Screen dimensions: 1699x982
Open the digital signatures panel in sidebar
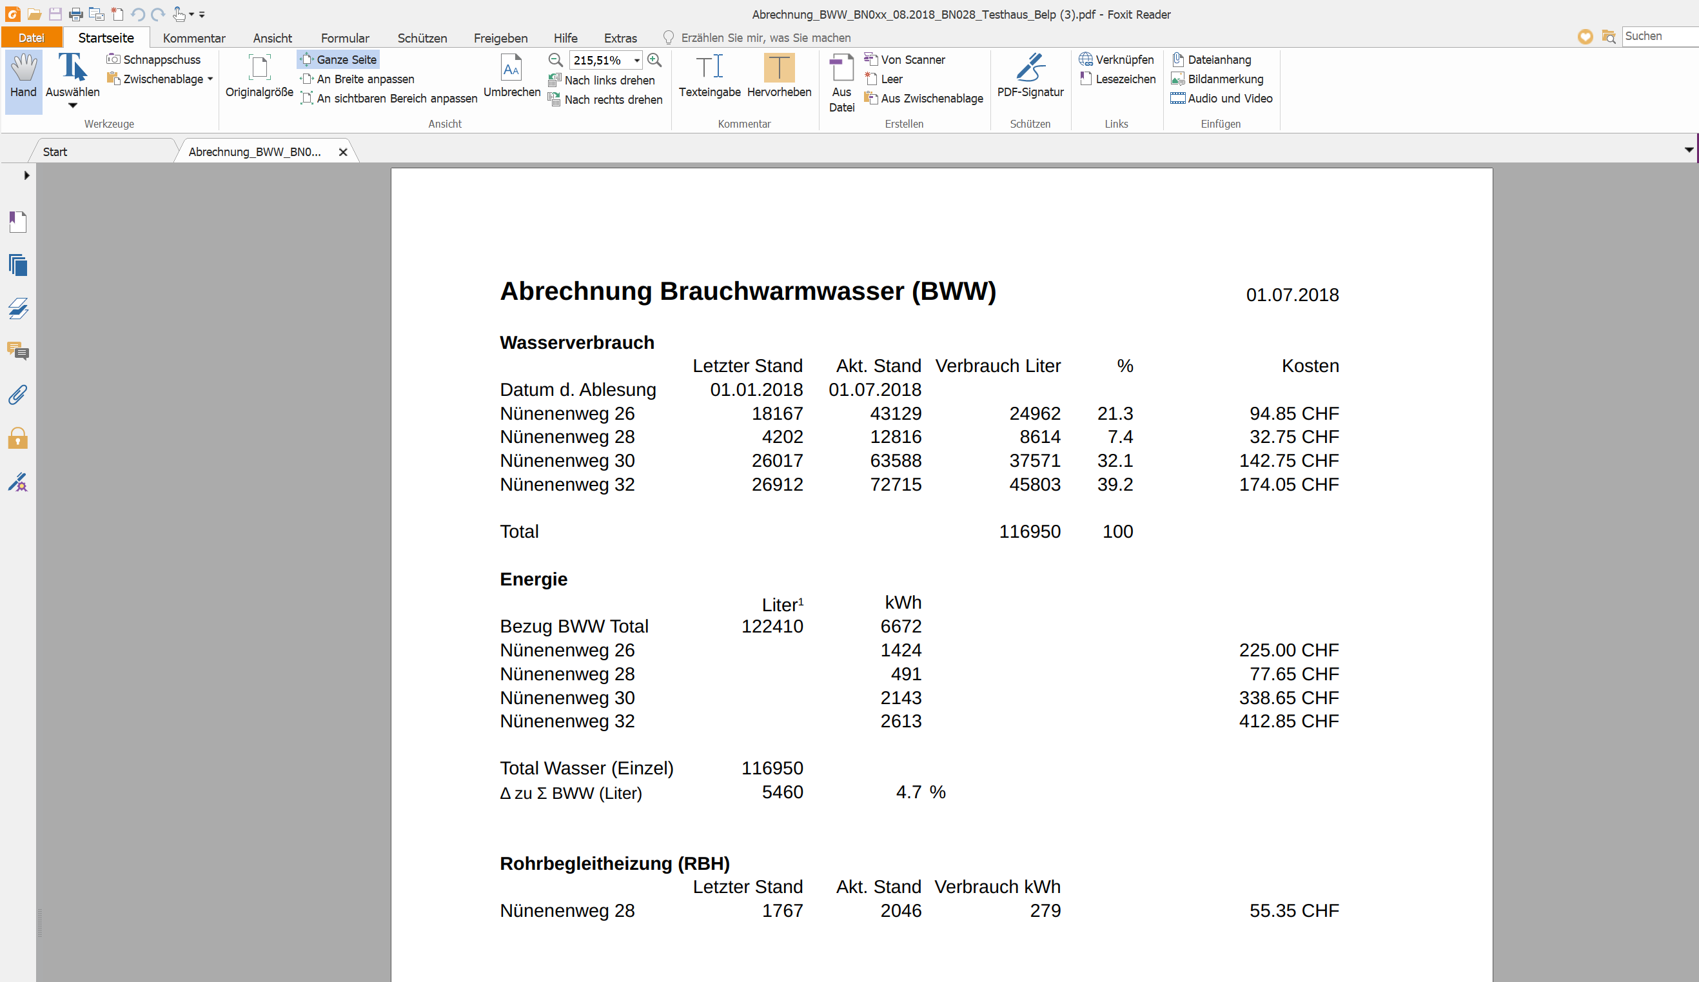pyautogui.click(x=18, y=482)
